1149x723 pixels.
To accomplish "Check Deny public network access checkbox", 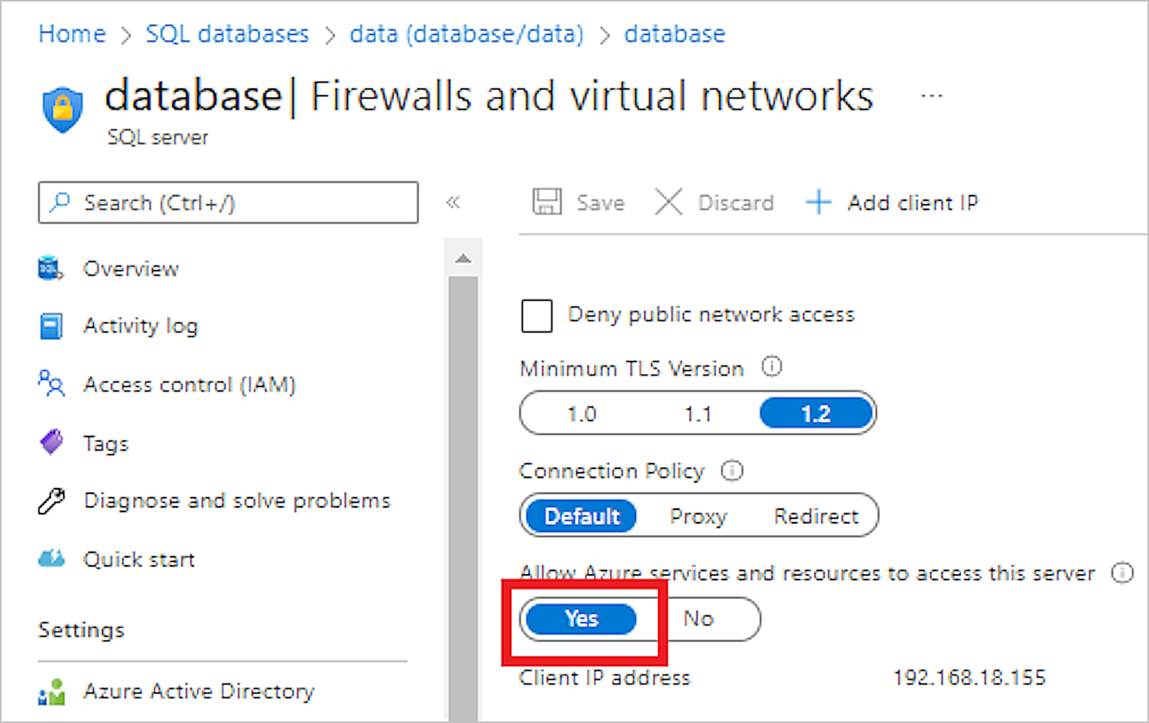I will [536, 315].
